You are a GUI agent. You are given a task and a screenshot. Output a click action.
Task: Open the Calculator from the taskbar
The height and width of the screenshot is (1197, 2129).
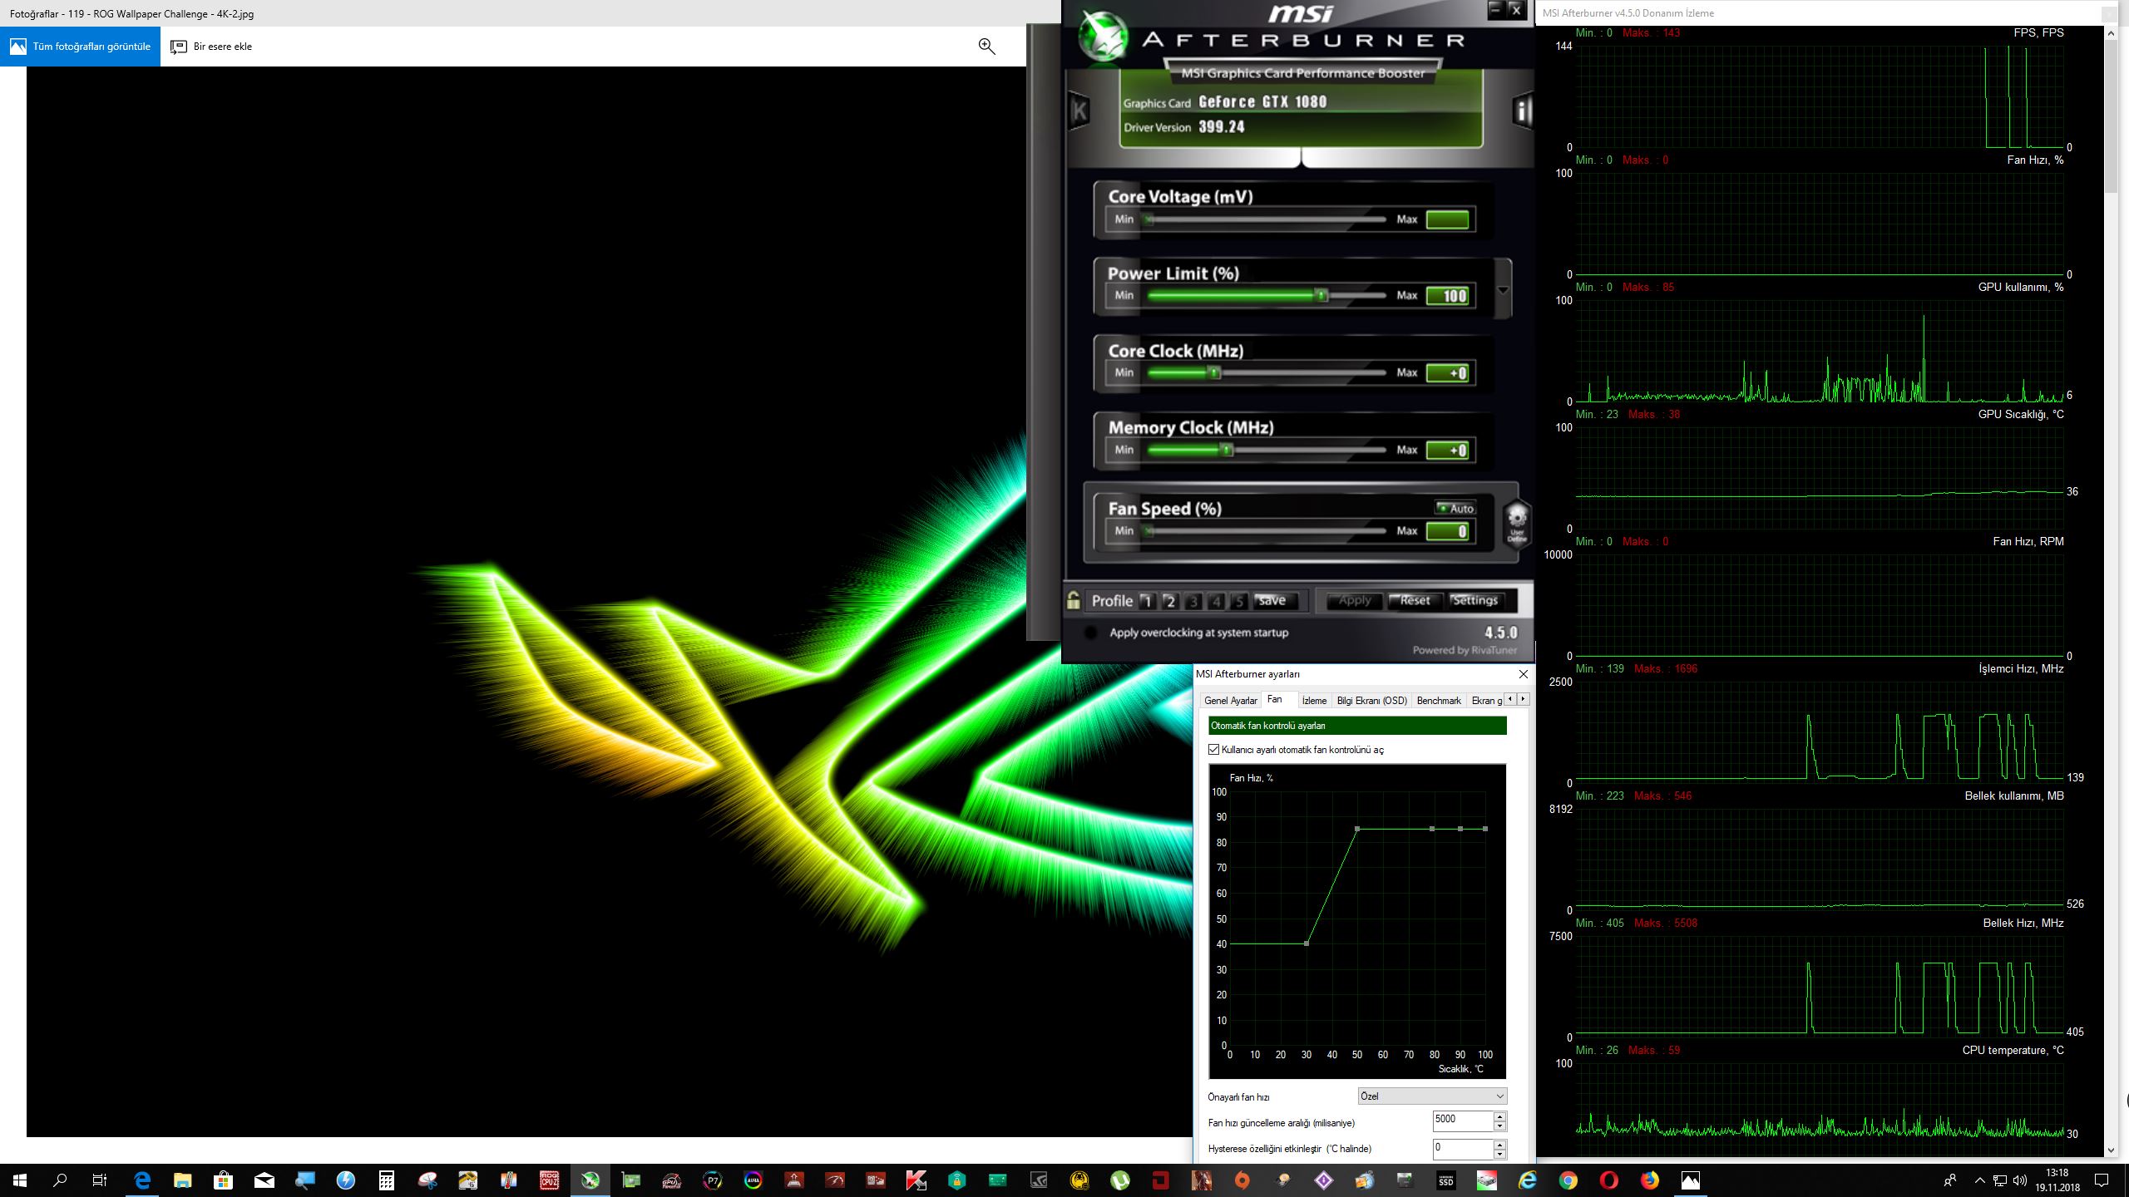387,1180
